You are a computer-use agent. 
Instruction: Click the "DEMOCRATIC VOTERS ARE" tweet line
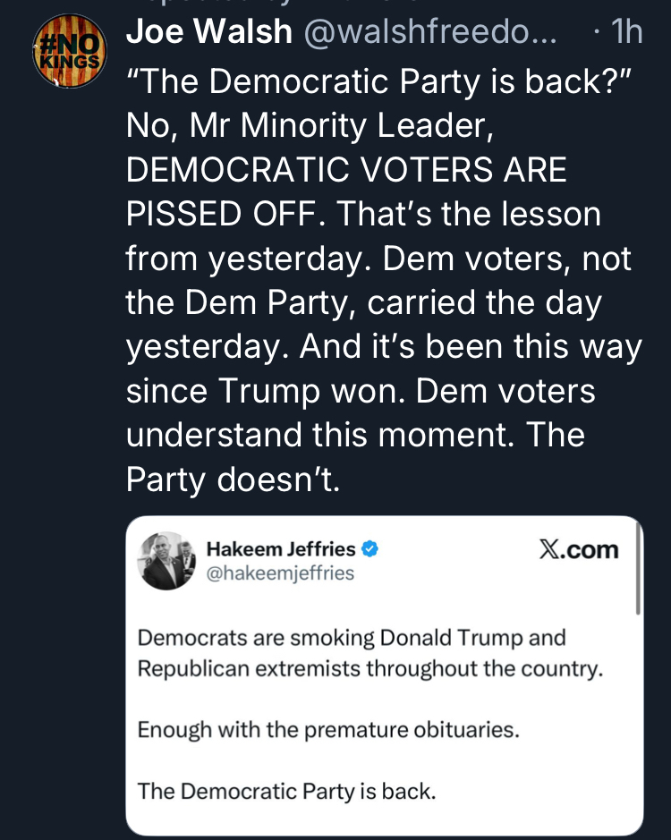346,169
